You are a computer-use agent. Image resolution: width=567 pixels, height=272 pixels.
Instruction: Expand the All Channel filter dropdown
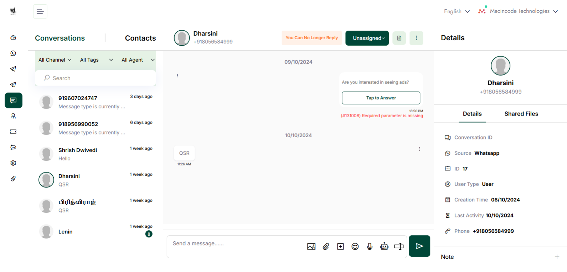pyautogui.click(x=55, y=60)
